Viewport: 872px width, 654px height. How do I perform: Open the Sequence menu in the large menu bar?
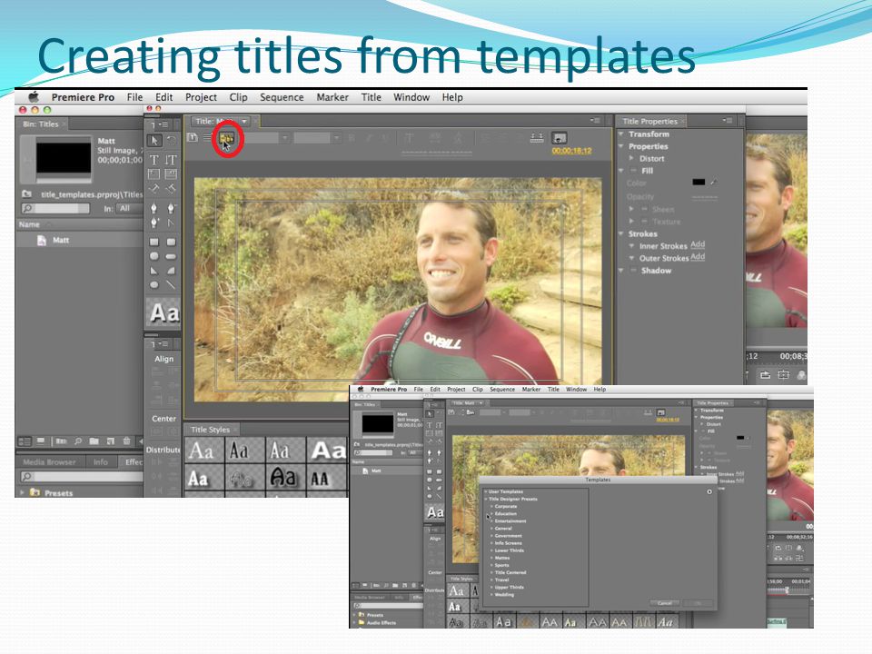click(x=282, y=97)
